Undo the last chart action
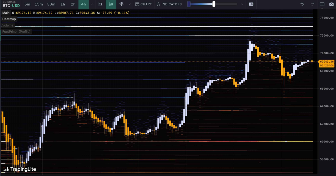This screenshot has height=176, width=336. tap(302, 4)
